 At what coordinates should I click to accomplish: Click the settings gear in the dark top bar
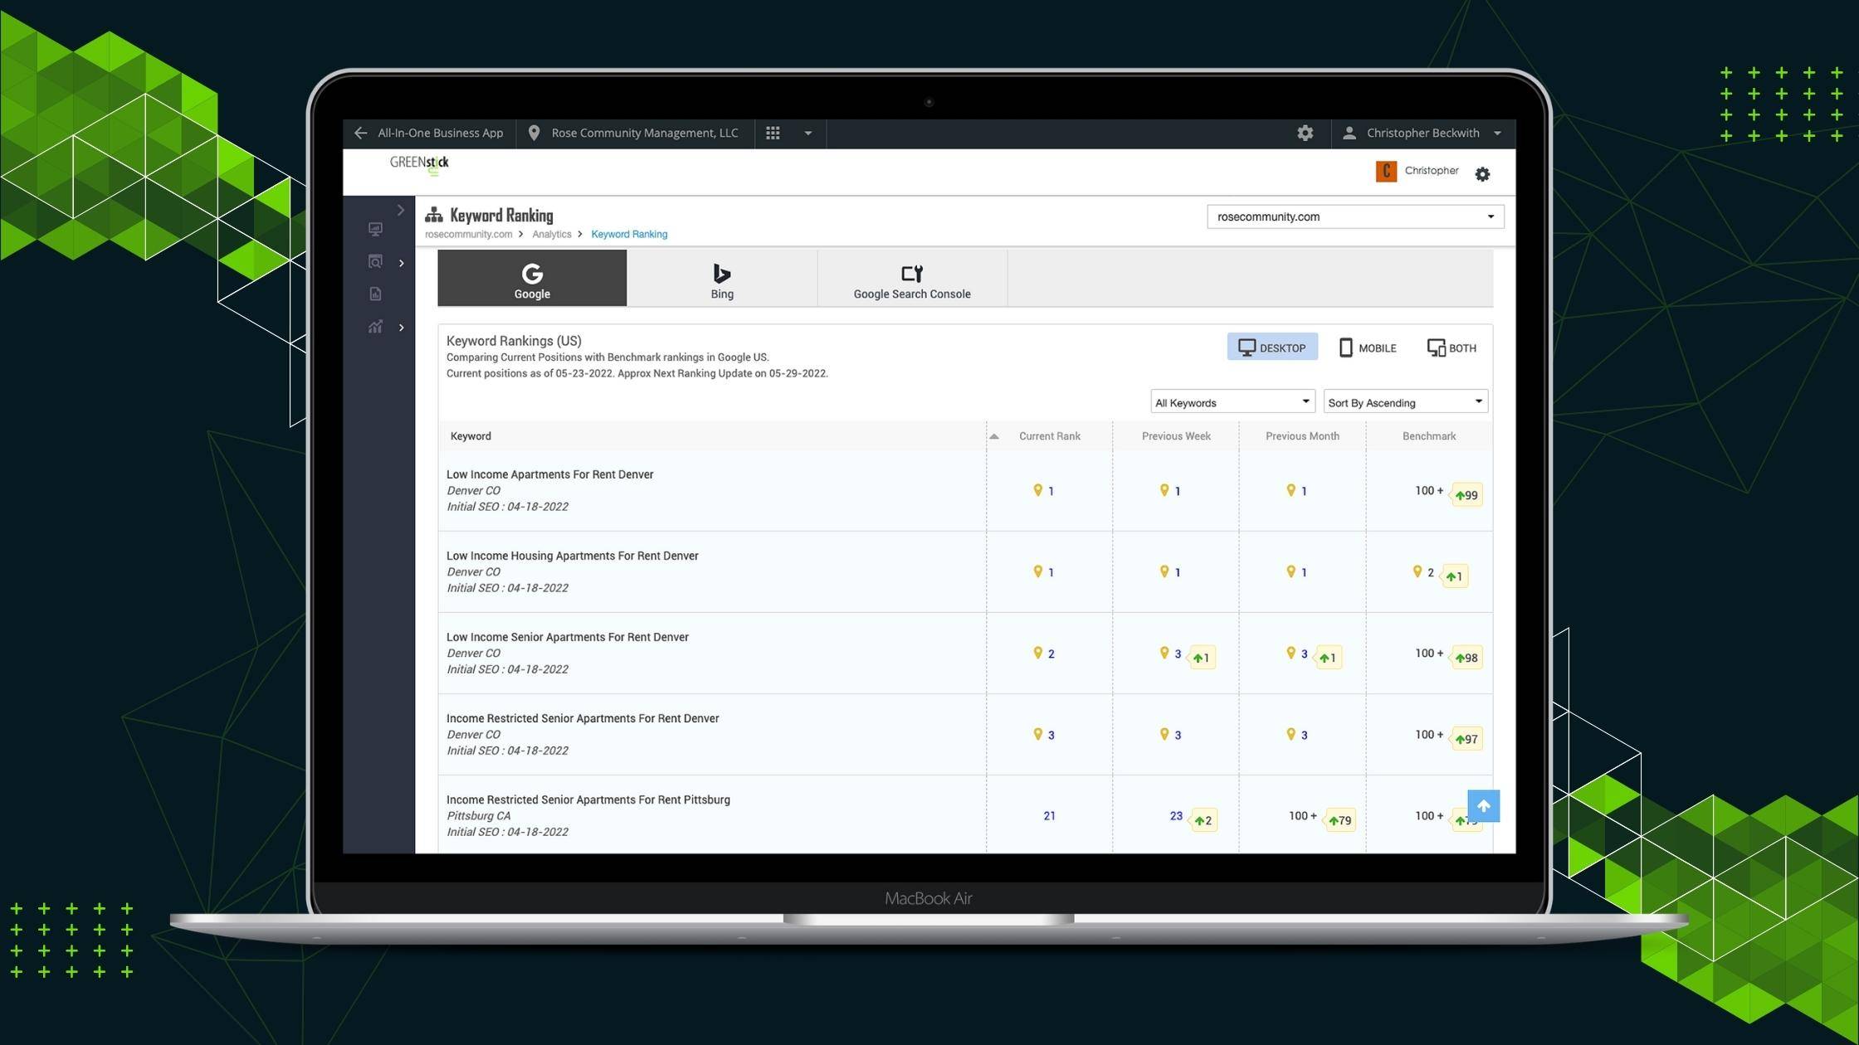coord(1305,133)
